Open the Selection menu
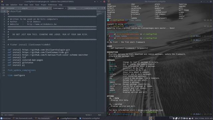This screenshot has height=120, width=213. [14, 5]
